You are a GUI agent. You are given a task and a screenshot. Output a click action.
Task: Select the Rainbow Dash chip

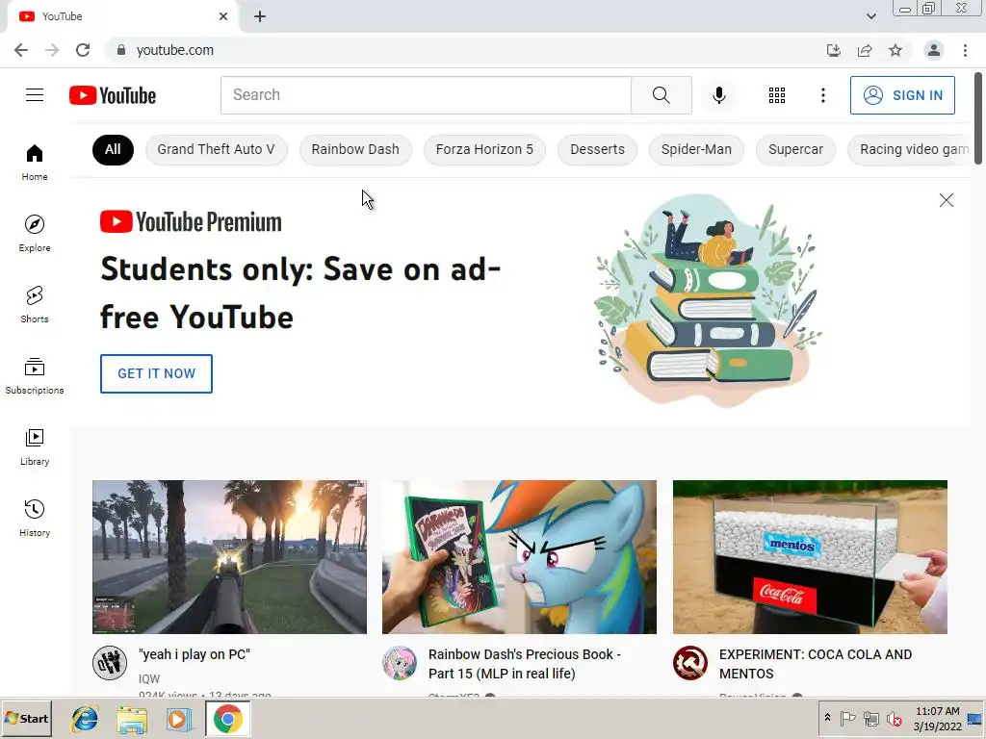click(355, 149)
